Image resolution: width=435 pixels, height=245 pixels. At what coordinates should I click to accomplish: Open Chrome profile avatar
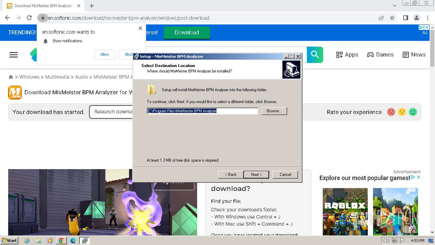point(417,18)
